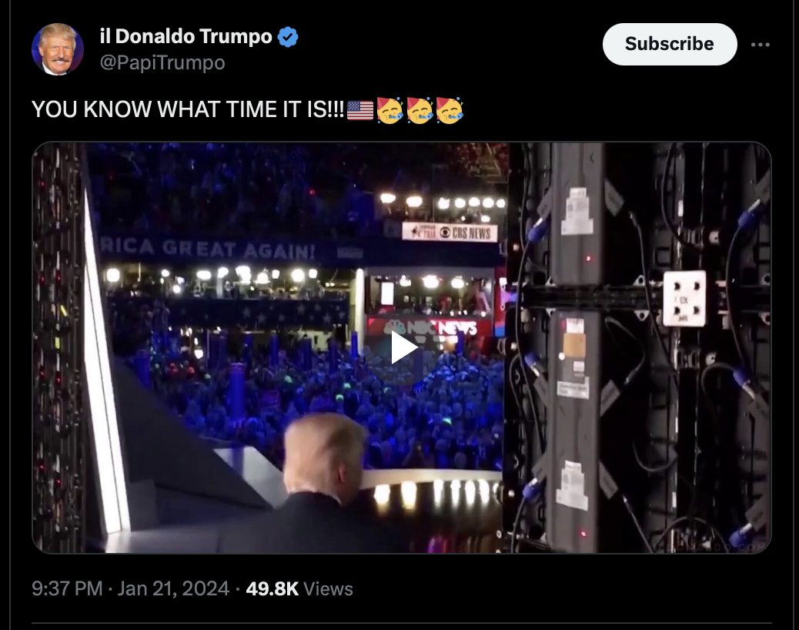Screen dimensions: 799x630
Task: Click the white connector box on the rack
Action: (684, 298)
